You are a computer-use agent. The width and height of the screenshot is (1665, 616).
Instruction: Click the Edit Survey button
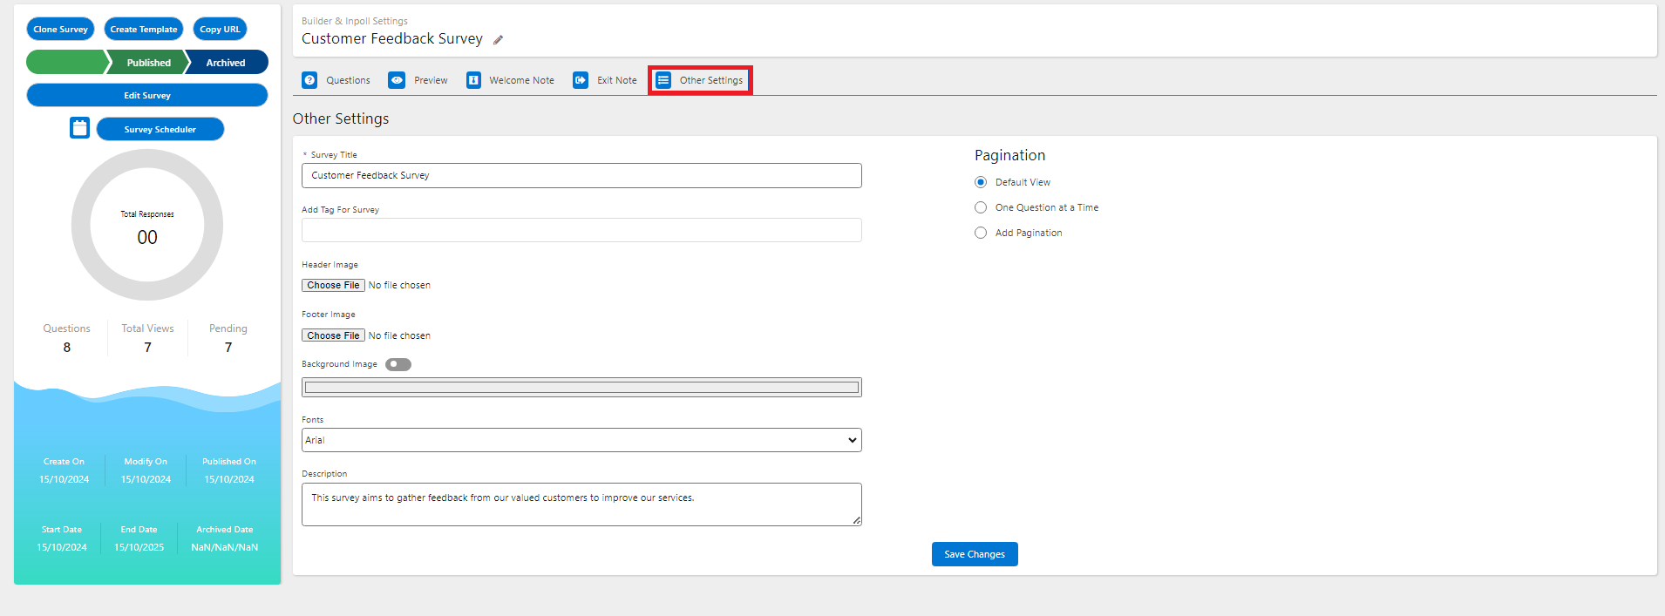point(147,95)
